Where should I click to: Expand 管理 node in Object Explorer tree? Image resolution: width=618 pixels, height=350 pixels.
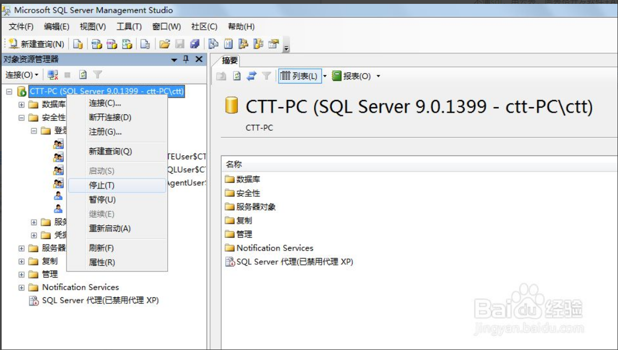tap(21, 274)
